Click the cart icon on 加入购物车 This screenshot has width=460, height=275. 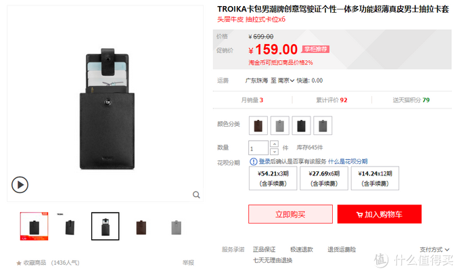pyautogui.click(x=359, y=215)
